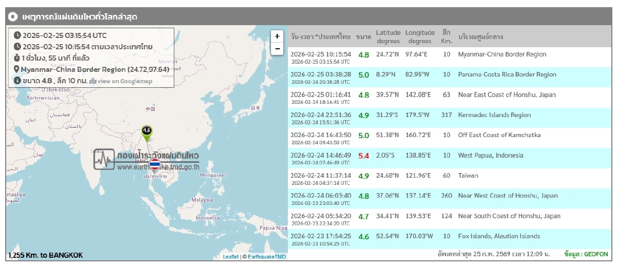Viewport: 617px width, 267px height.
Task: Click the location pin icon in popup
Action: [x=17, y=69]
